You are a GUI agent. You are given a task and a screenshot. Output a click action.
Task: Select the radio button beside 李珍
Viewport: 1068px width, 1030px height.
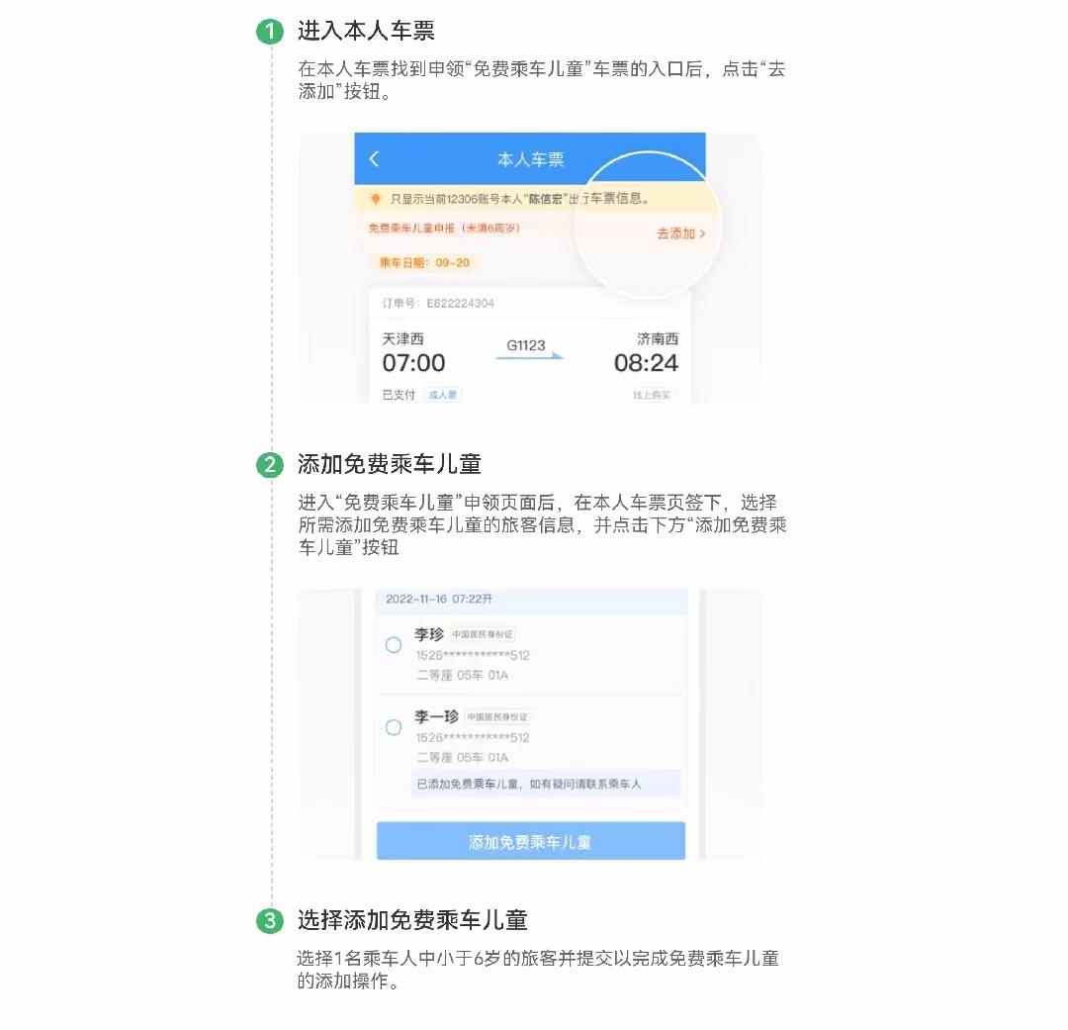click(393, 645)
